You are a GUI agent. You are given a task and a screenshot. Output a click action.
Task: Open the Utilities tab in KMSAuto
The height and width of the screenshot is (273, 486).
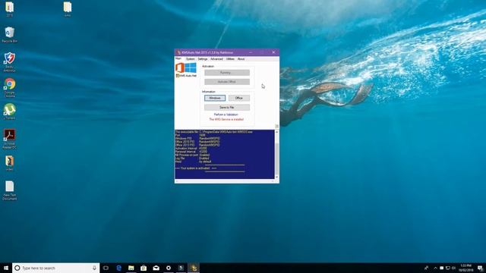tap(230, 59)
